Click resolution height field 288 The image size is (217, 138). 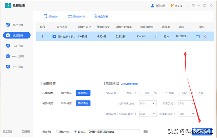coord(200,93)
